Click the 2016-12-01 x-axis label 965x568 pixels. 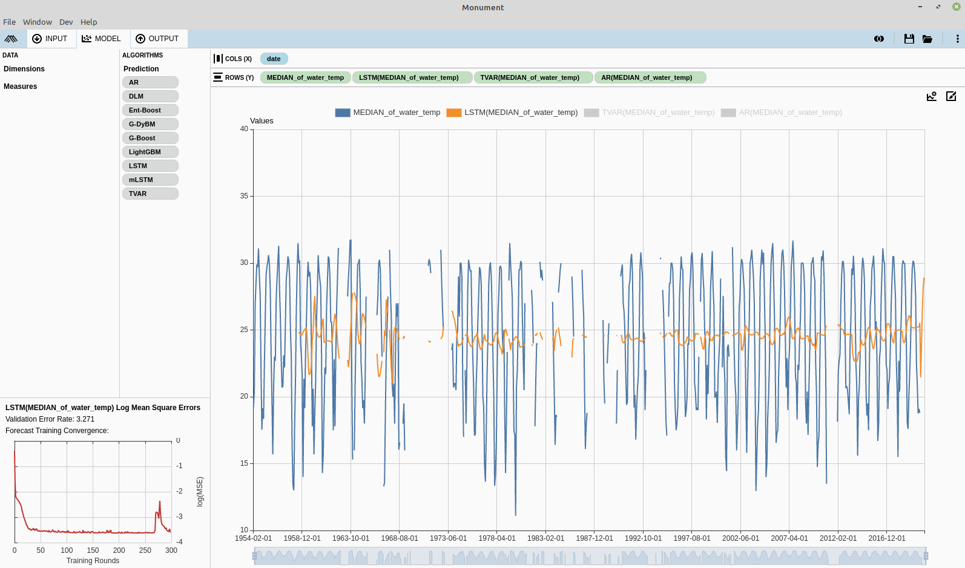887,538
